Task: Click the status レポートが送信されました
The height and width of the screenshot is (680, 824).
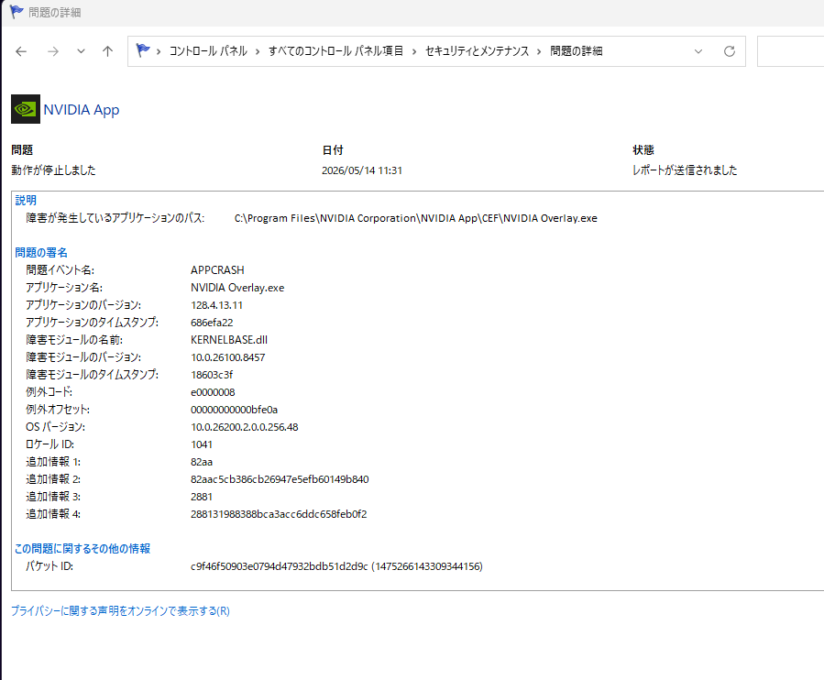Action: [x=685, y=170]
